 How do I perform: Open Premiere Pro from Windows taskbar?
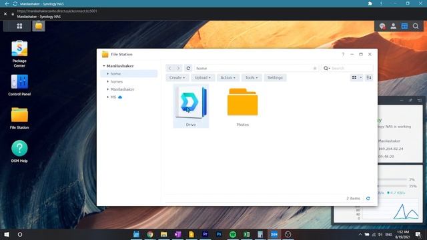205,234
